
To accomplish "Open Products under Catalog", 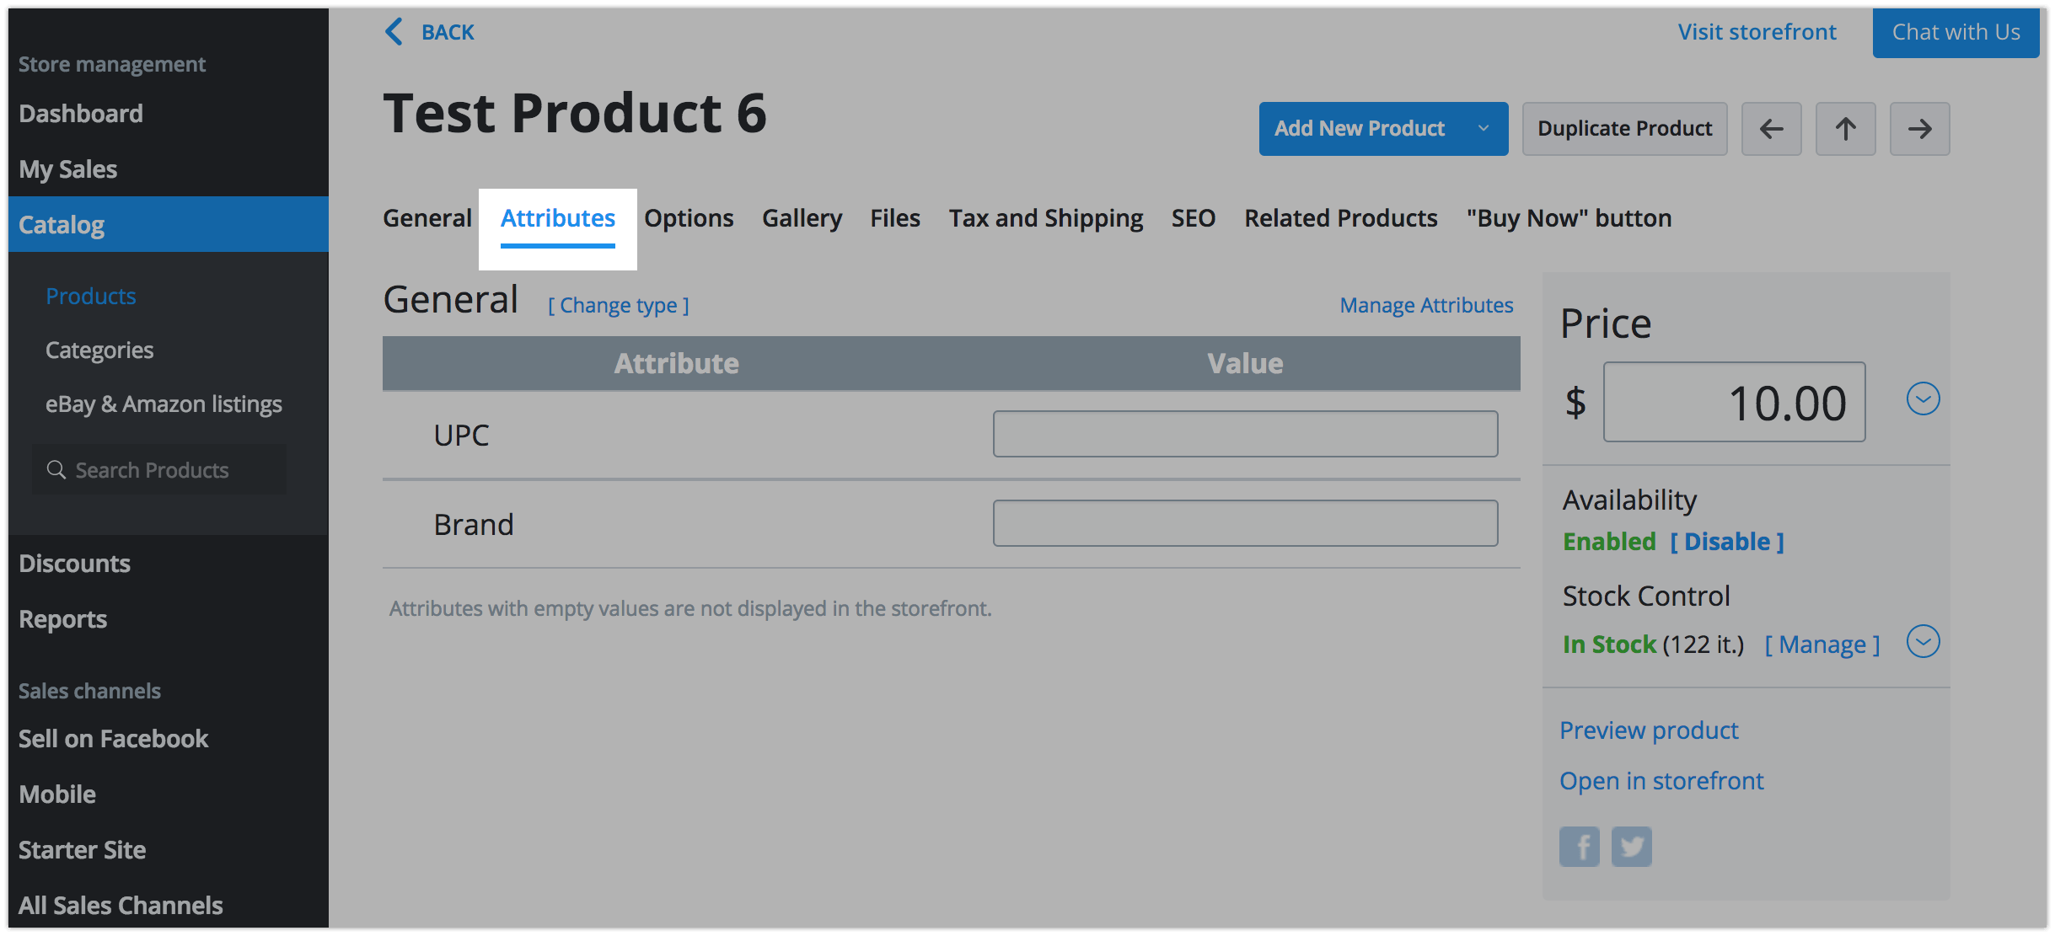I will 91,297.
